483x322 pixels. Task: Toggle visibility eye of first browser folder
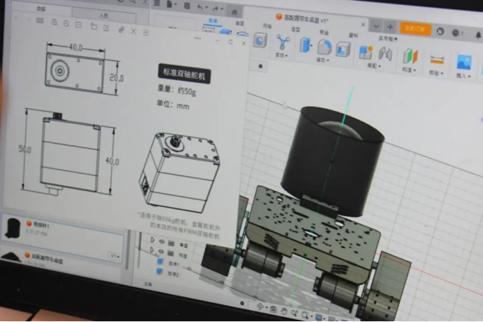pos(161,242)
